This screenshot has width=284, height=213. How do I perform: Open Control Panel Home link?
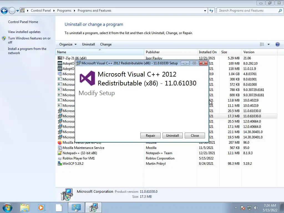pos(23,22)
